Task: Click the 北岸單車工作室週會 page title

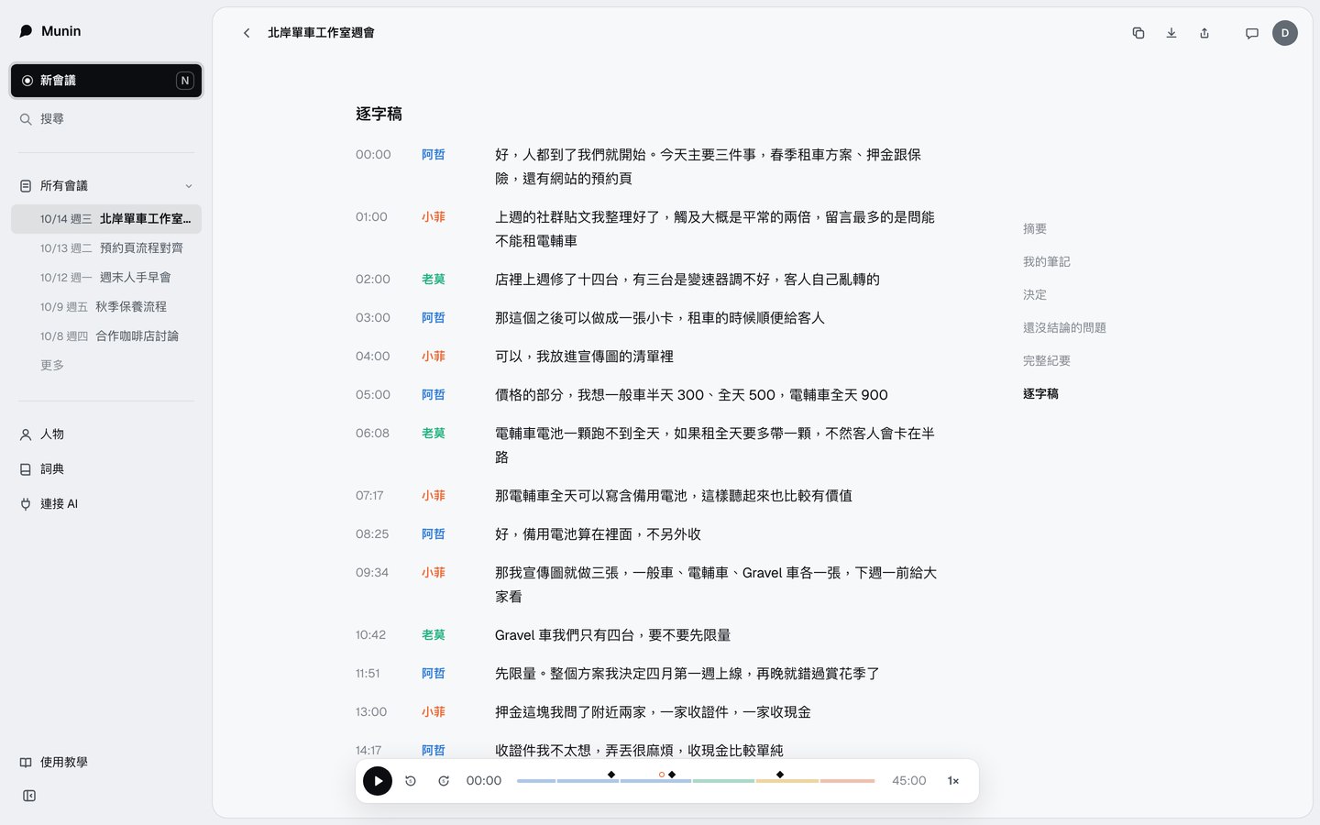Action: tap(321, 33)
